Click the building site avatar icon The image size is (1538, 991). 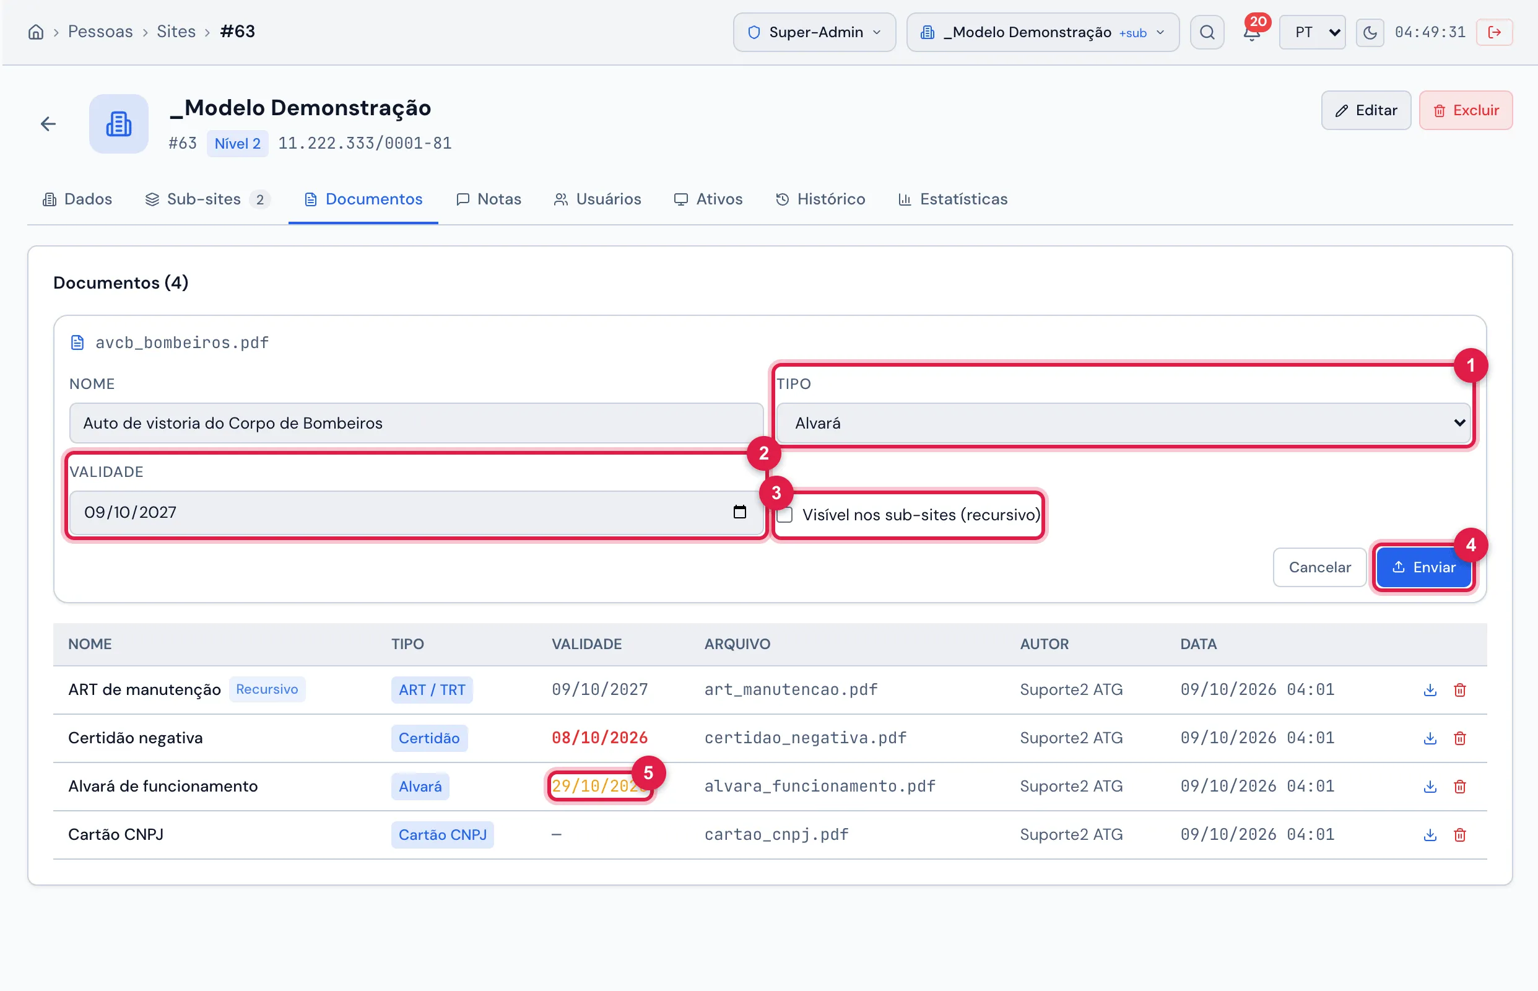[x=118, y=123]
